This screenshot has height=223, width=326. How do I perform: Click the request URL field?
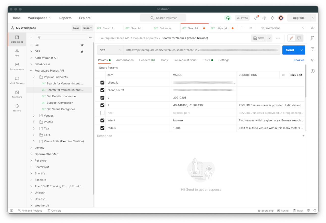[202, 50]
